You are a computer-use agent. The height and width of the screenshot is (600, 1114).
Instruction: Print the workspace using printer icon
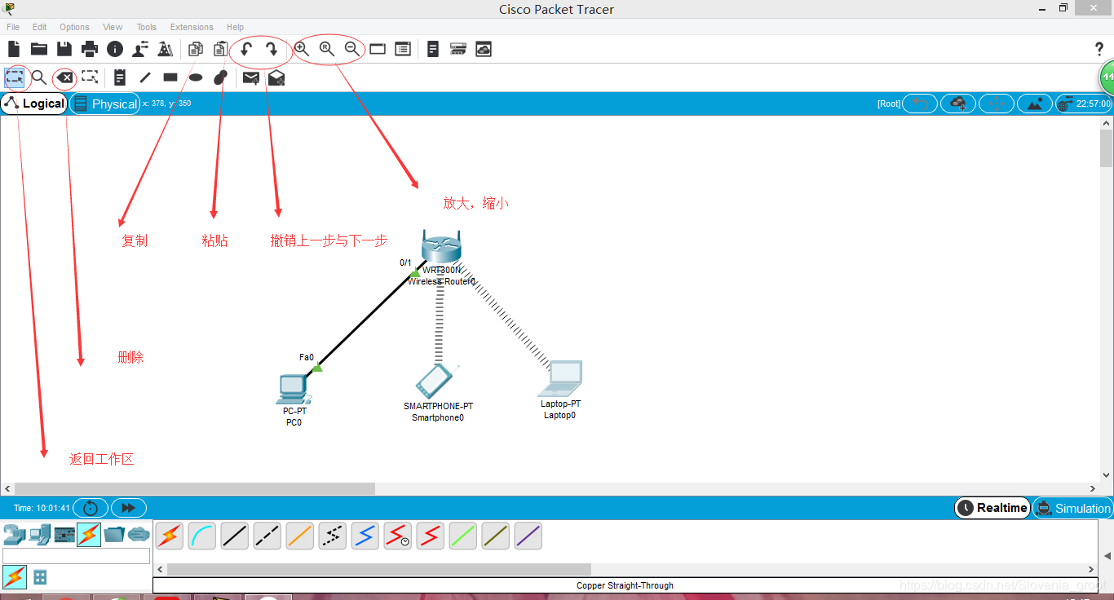click(x=90, y=49)
